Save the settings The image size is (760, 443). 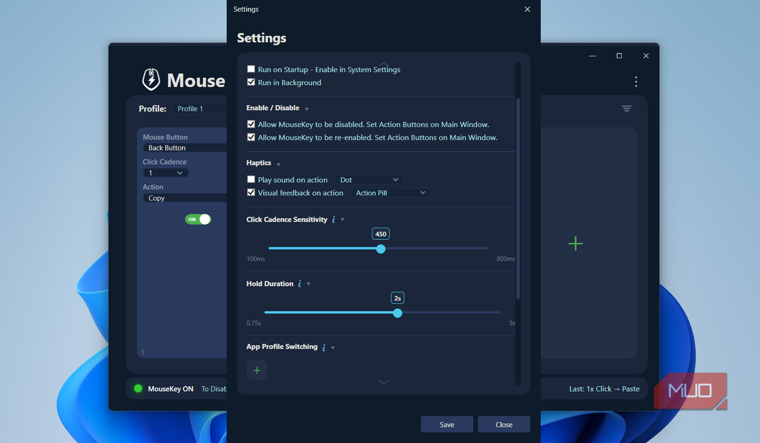(x=447, y=424)
